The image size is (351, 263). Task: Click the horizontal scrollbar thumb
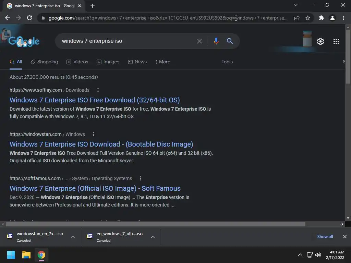pos(156,224)
